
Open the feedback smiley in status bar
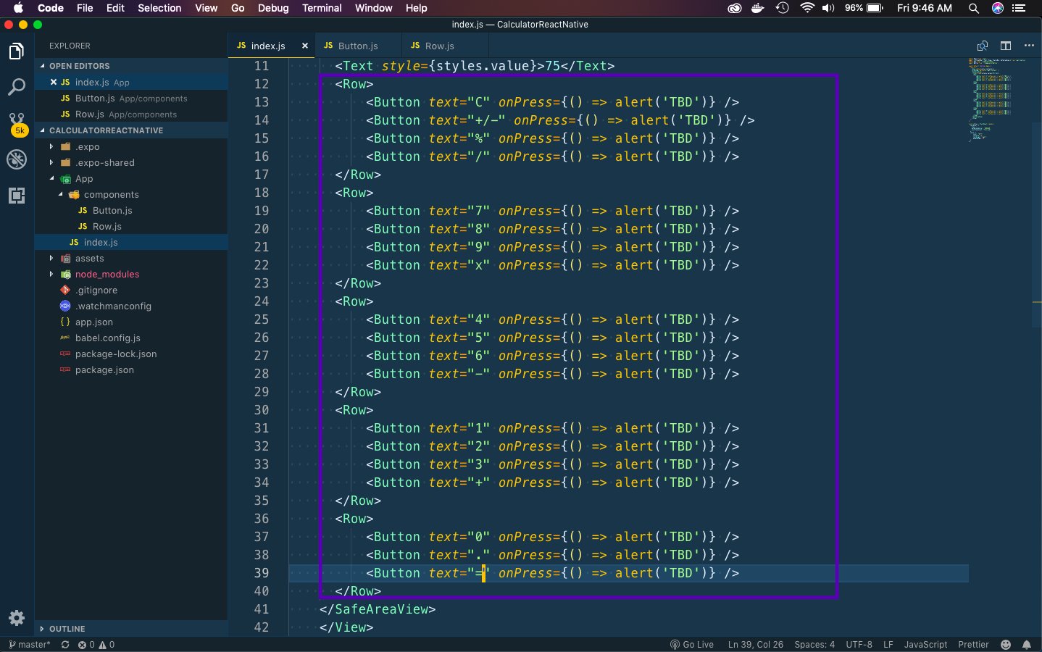(x=1006, y=645)
